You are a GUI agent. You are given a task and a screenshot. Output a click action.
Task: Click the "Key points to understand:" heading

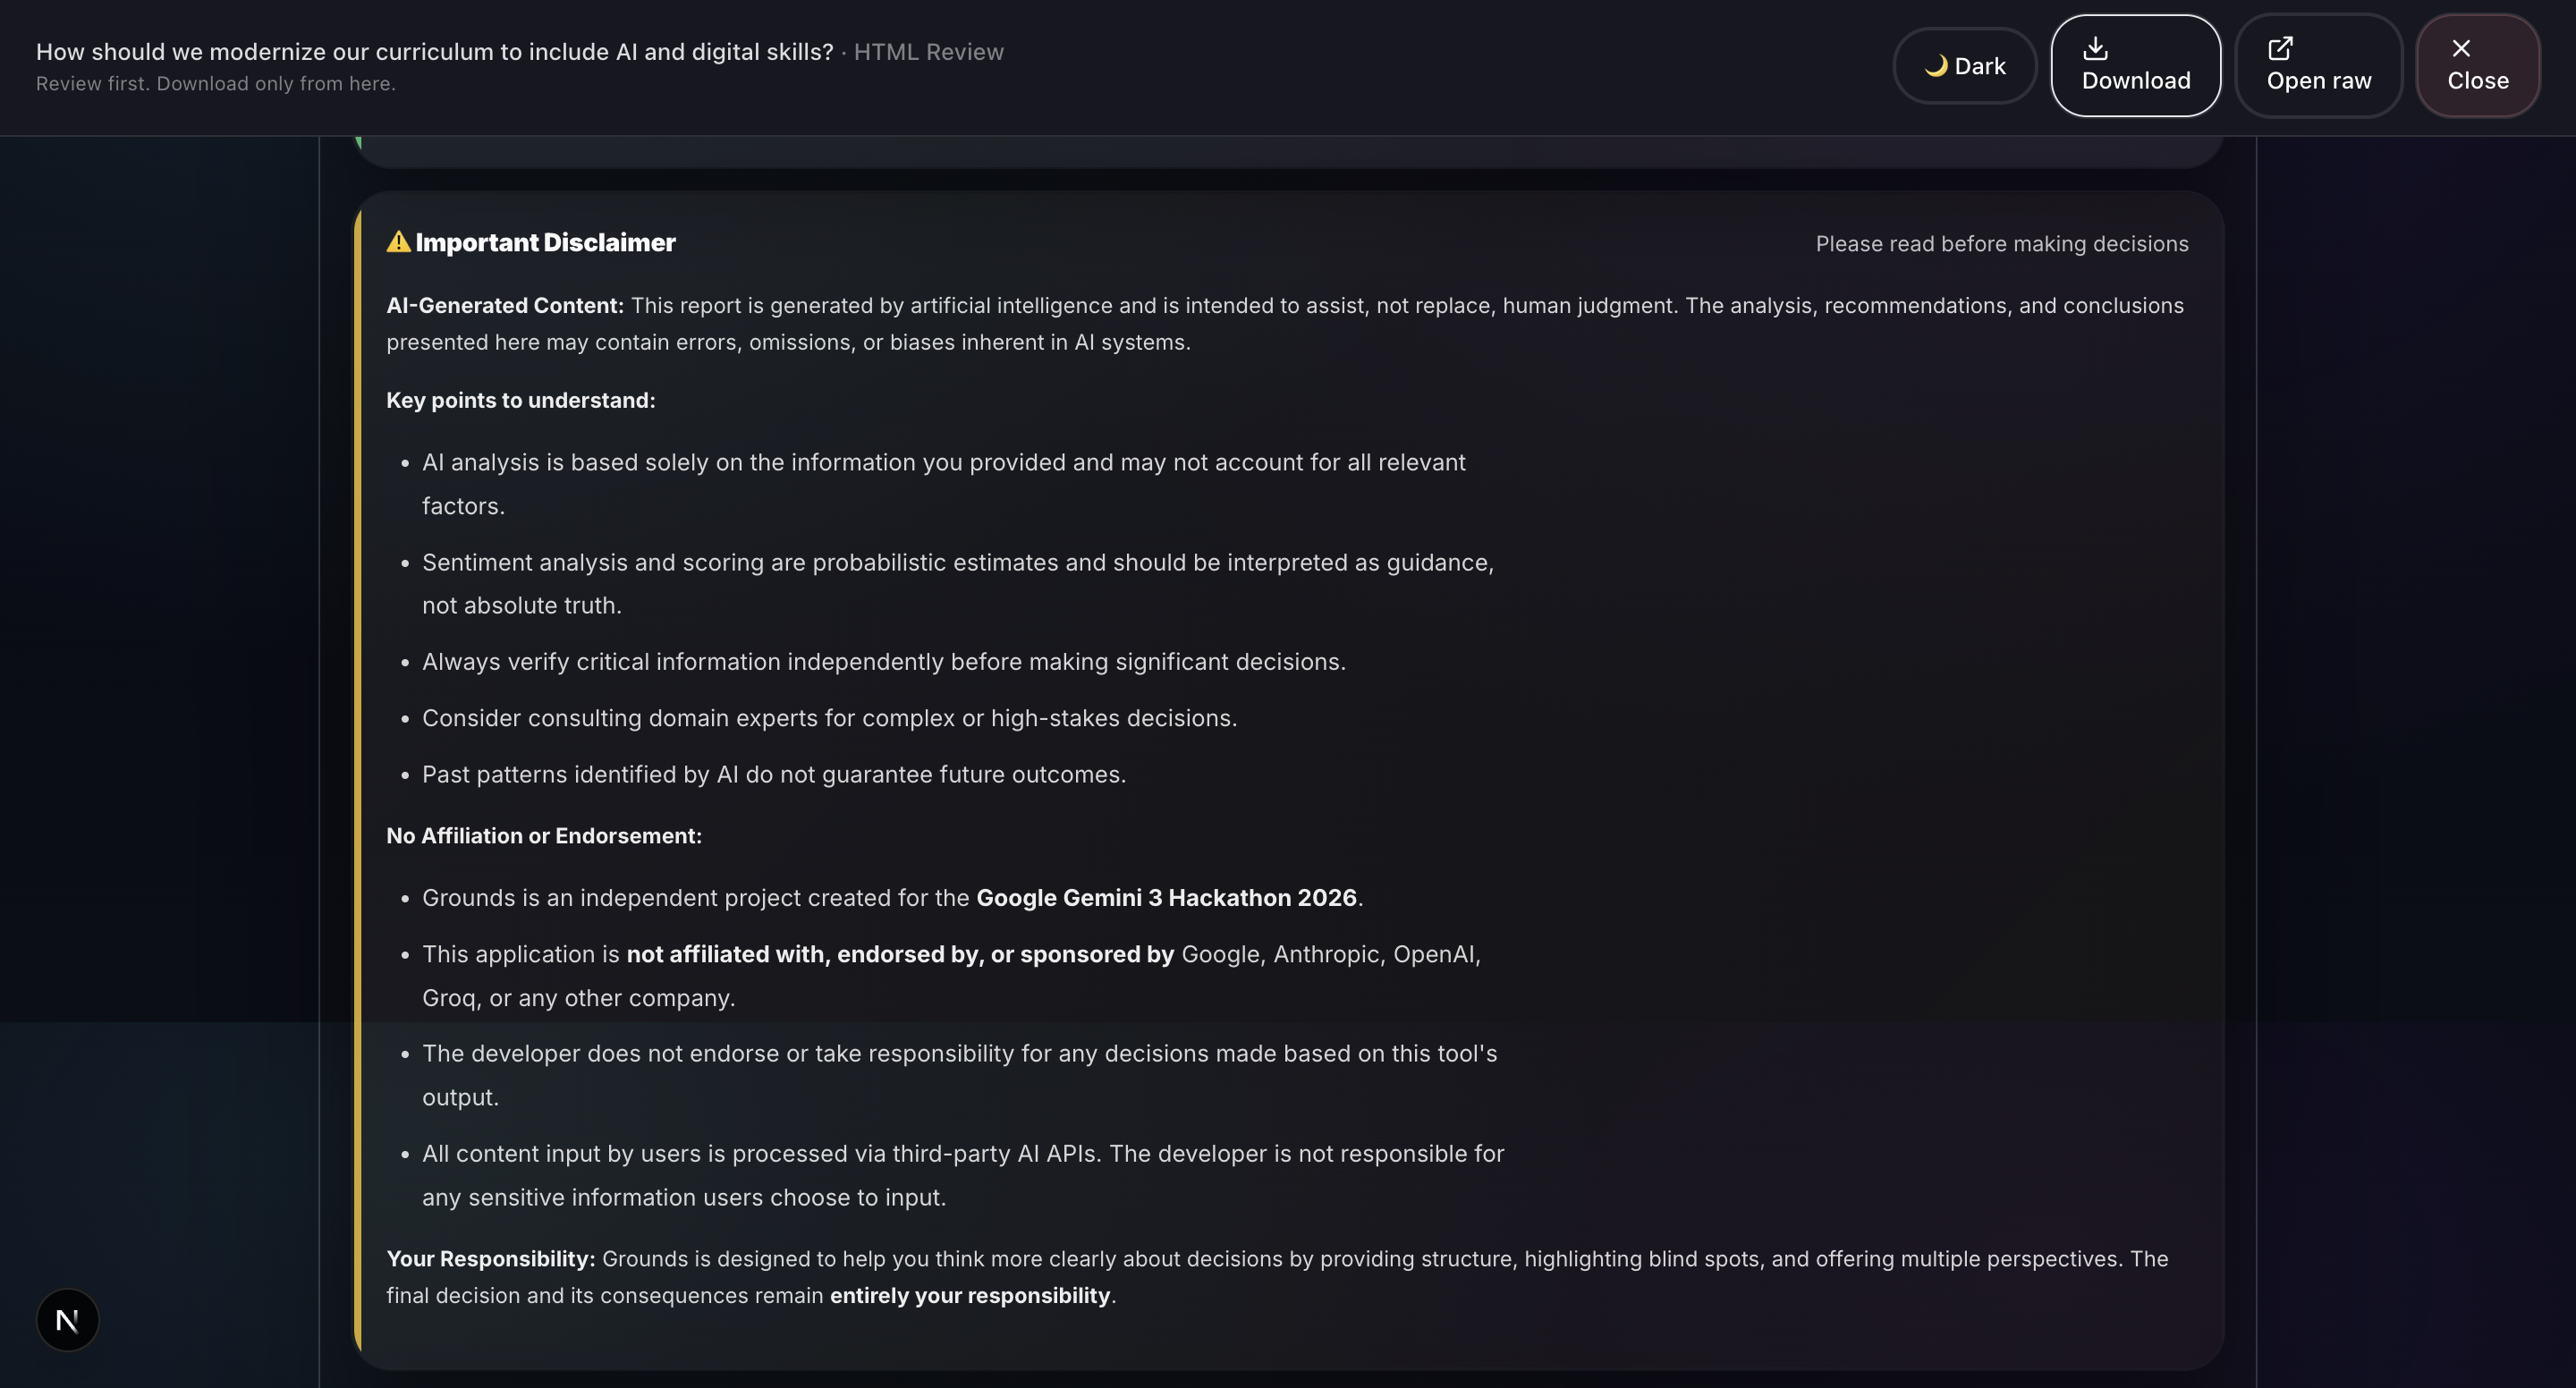click(x=521, y=400)
